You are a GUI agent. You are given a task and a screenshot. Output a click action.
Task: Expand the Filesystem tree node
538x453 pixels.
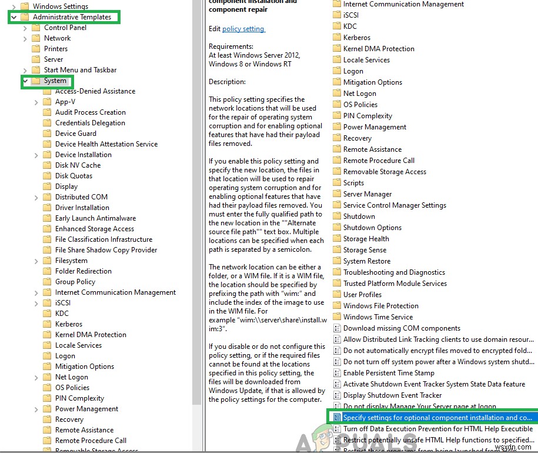(x=36, y=261)
